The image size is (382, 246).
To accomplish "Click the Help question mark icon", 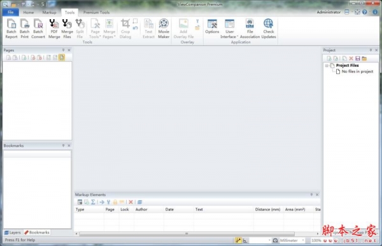I will 364,12.
